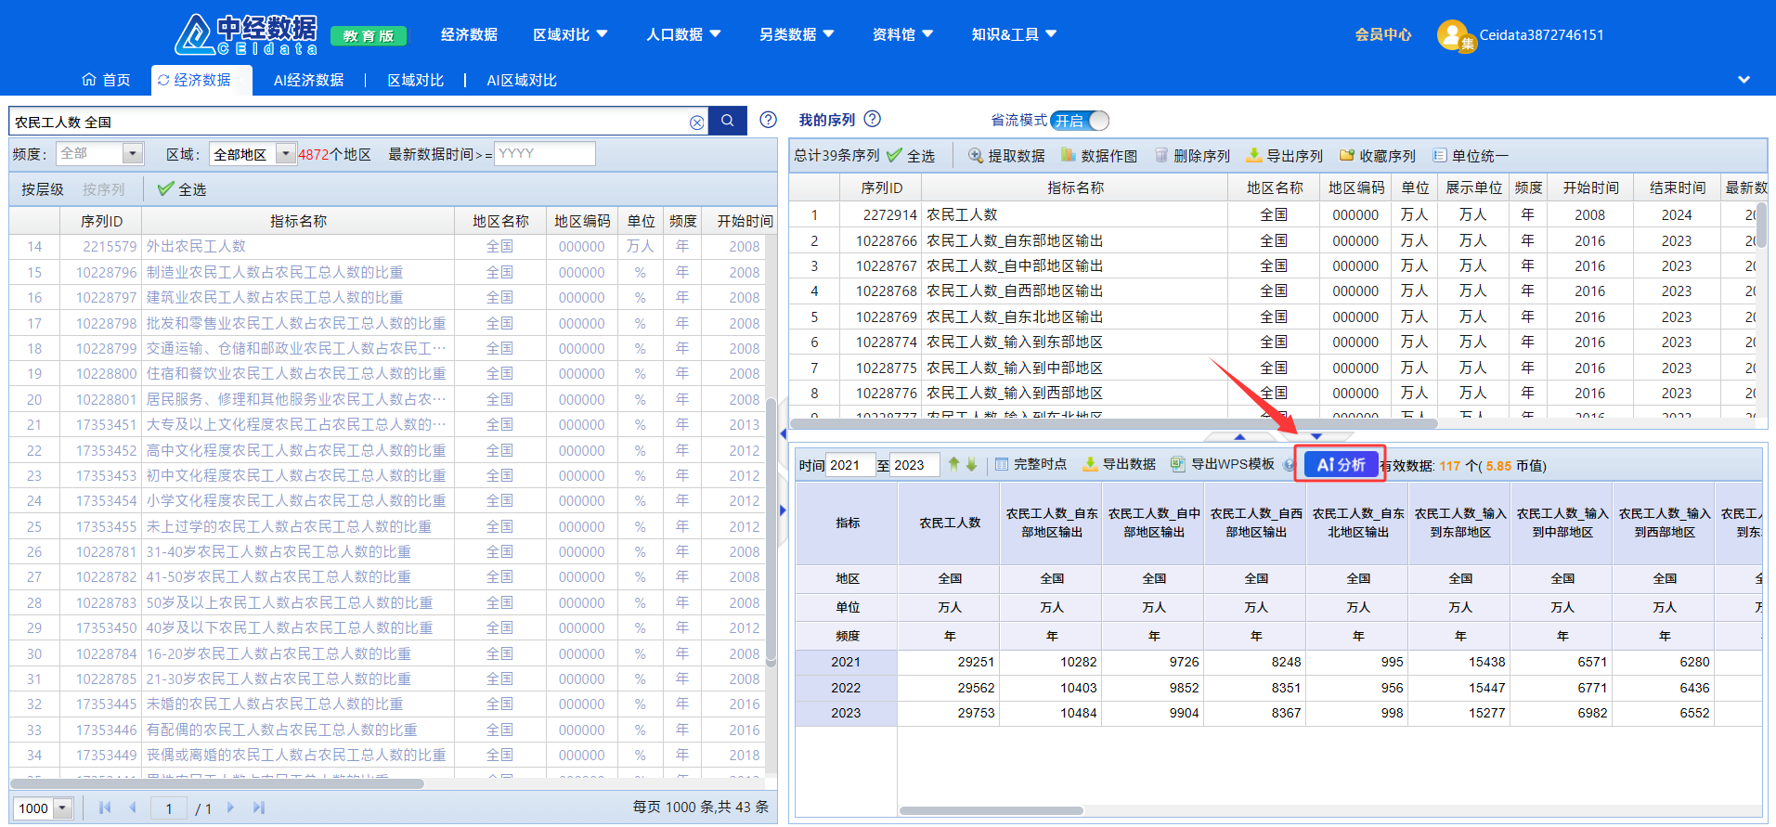The width and height of the screenshot is (1776, 827).
Task: Open page size 1000 dropdown
Action: click(x=63, y=808)
